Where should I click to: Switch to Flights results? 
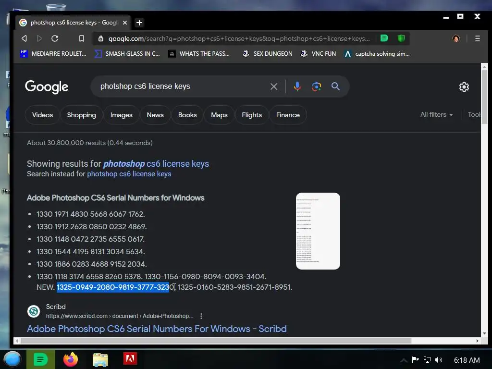[252, 115]
